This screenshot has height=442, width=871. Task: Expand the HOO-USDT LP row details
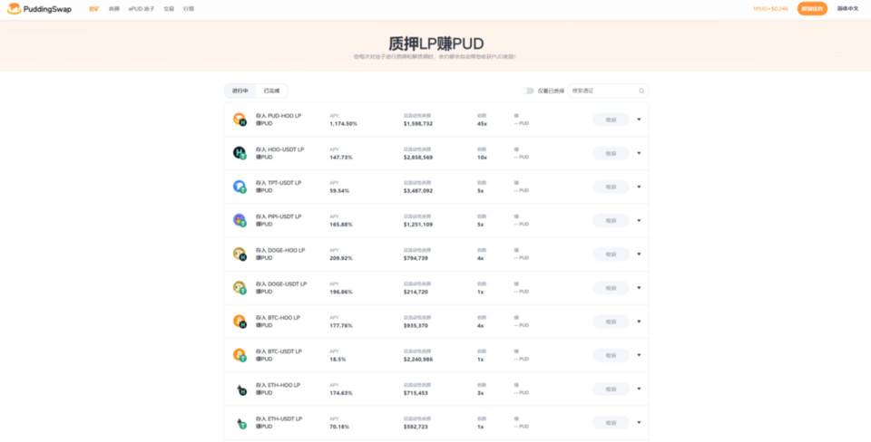tap(639, 153)
